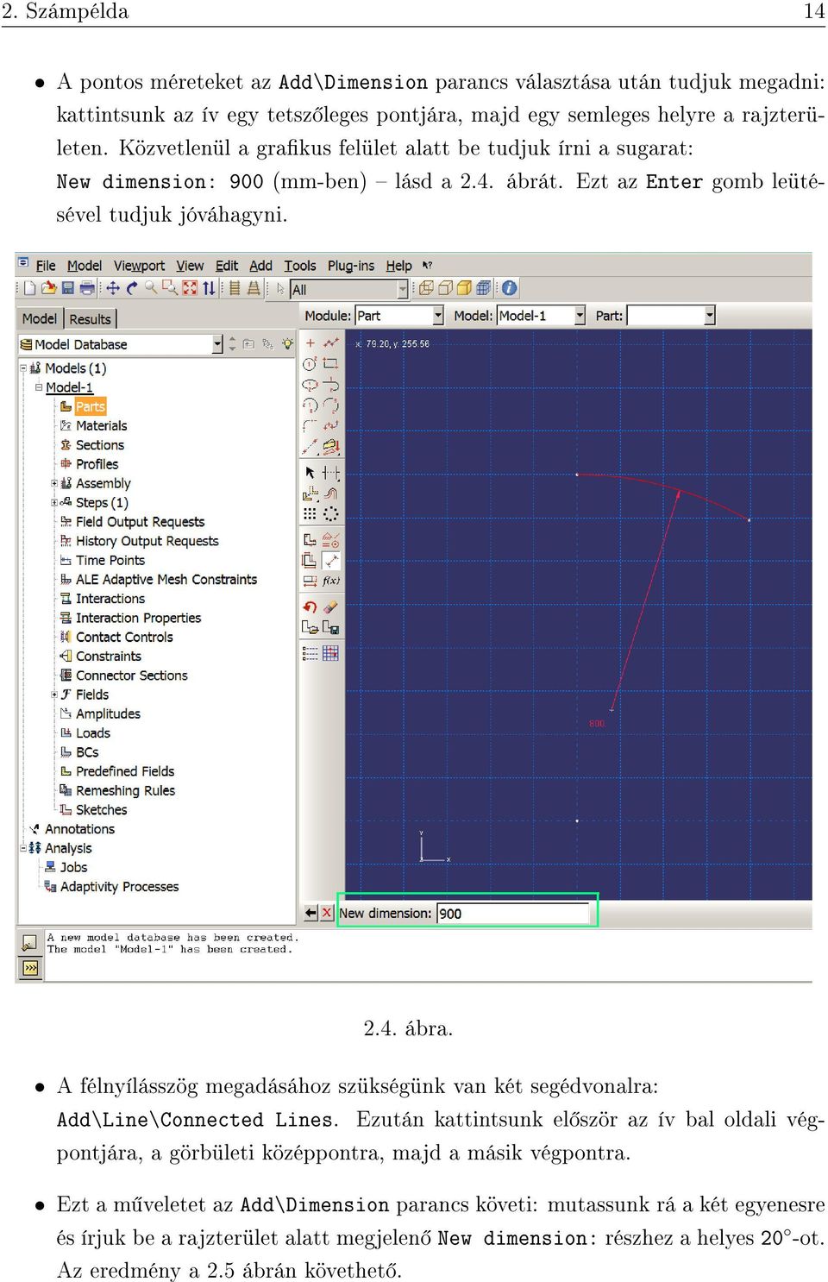This screenshot has width=828, height=1282.
Task: Select the dashed construction line tool
Action: [x=310, y=446]
